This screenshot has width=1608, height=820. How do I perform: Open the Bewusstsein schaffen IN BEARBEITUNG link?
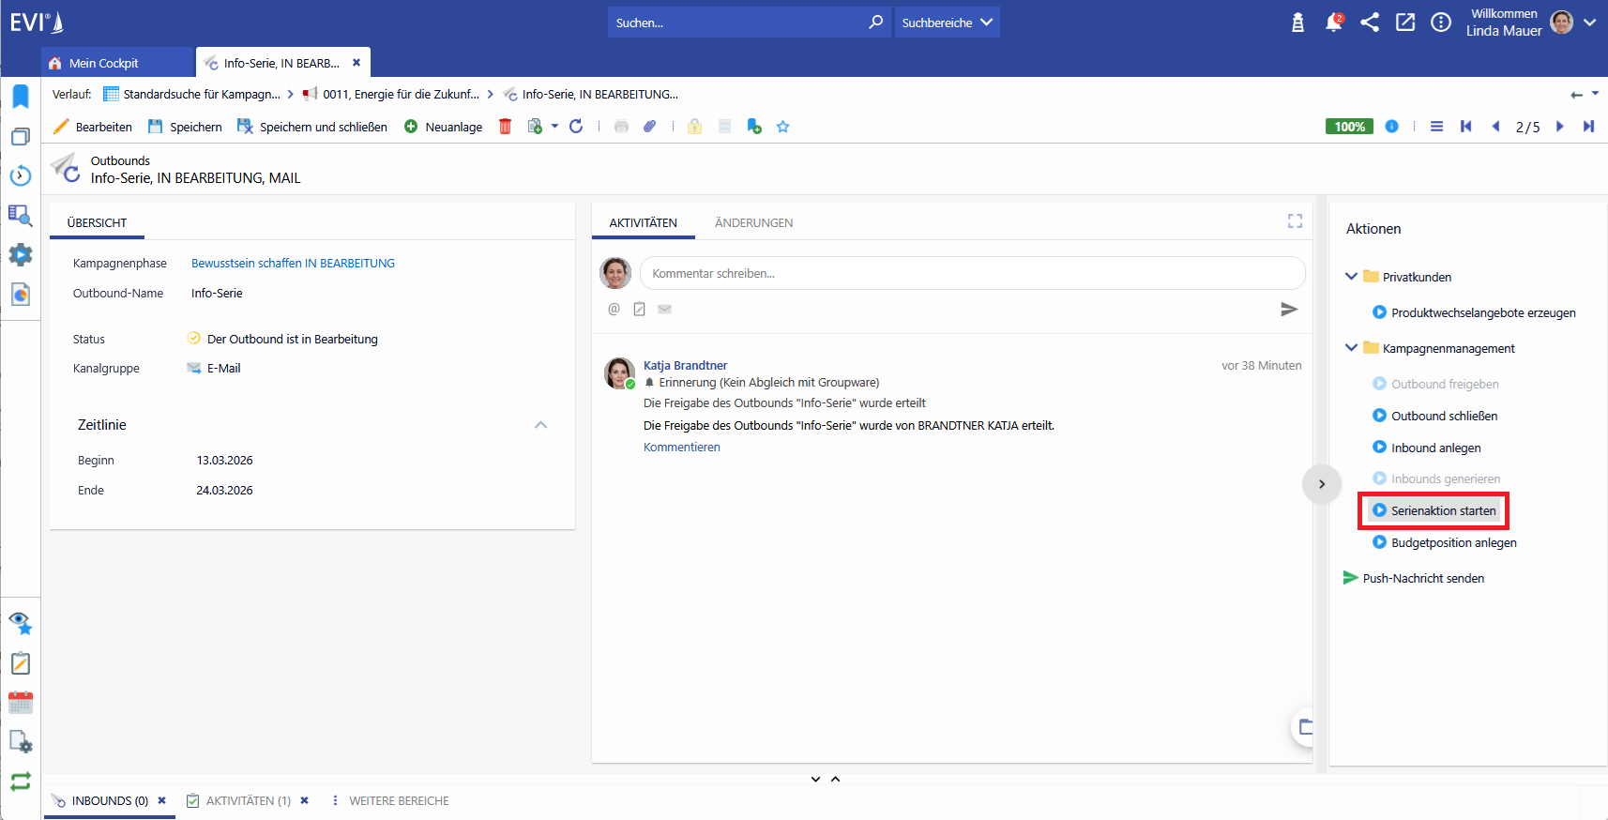coord(293,264)
